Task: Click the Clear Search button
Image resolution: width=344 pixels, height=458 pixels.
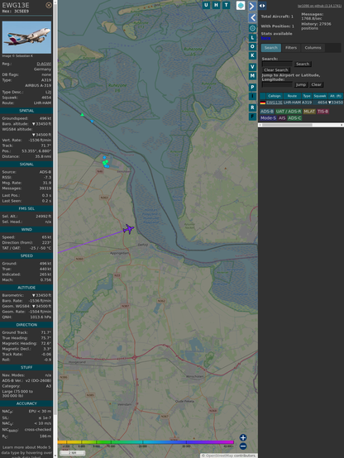Action: (276, 70)
